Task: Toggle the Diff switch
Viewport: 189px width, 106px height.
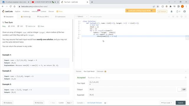Action: (182, 90)
